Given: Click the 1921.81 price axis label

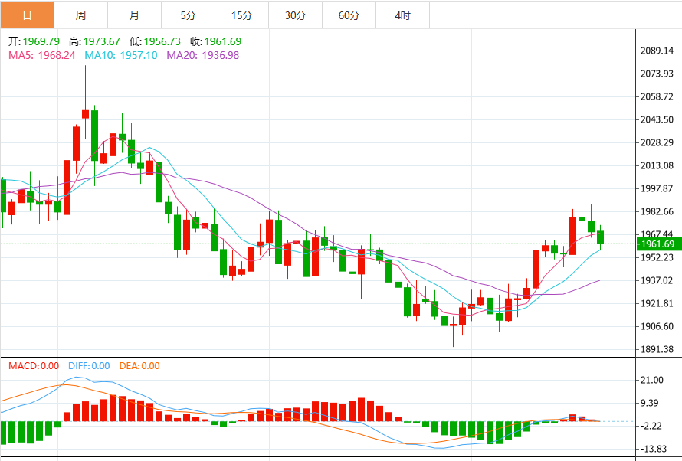Looking at the screenshot, I should (657, 303).
